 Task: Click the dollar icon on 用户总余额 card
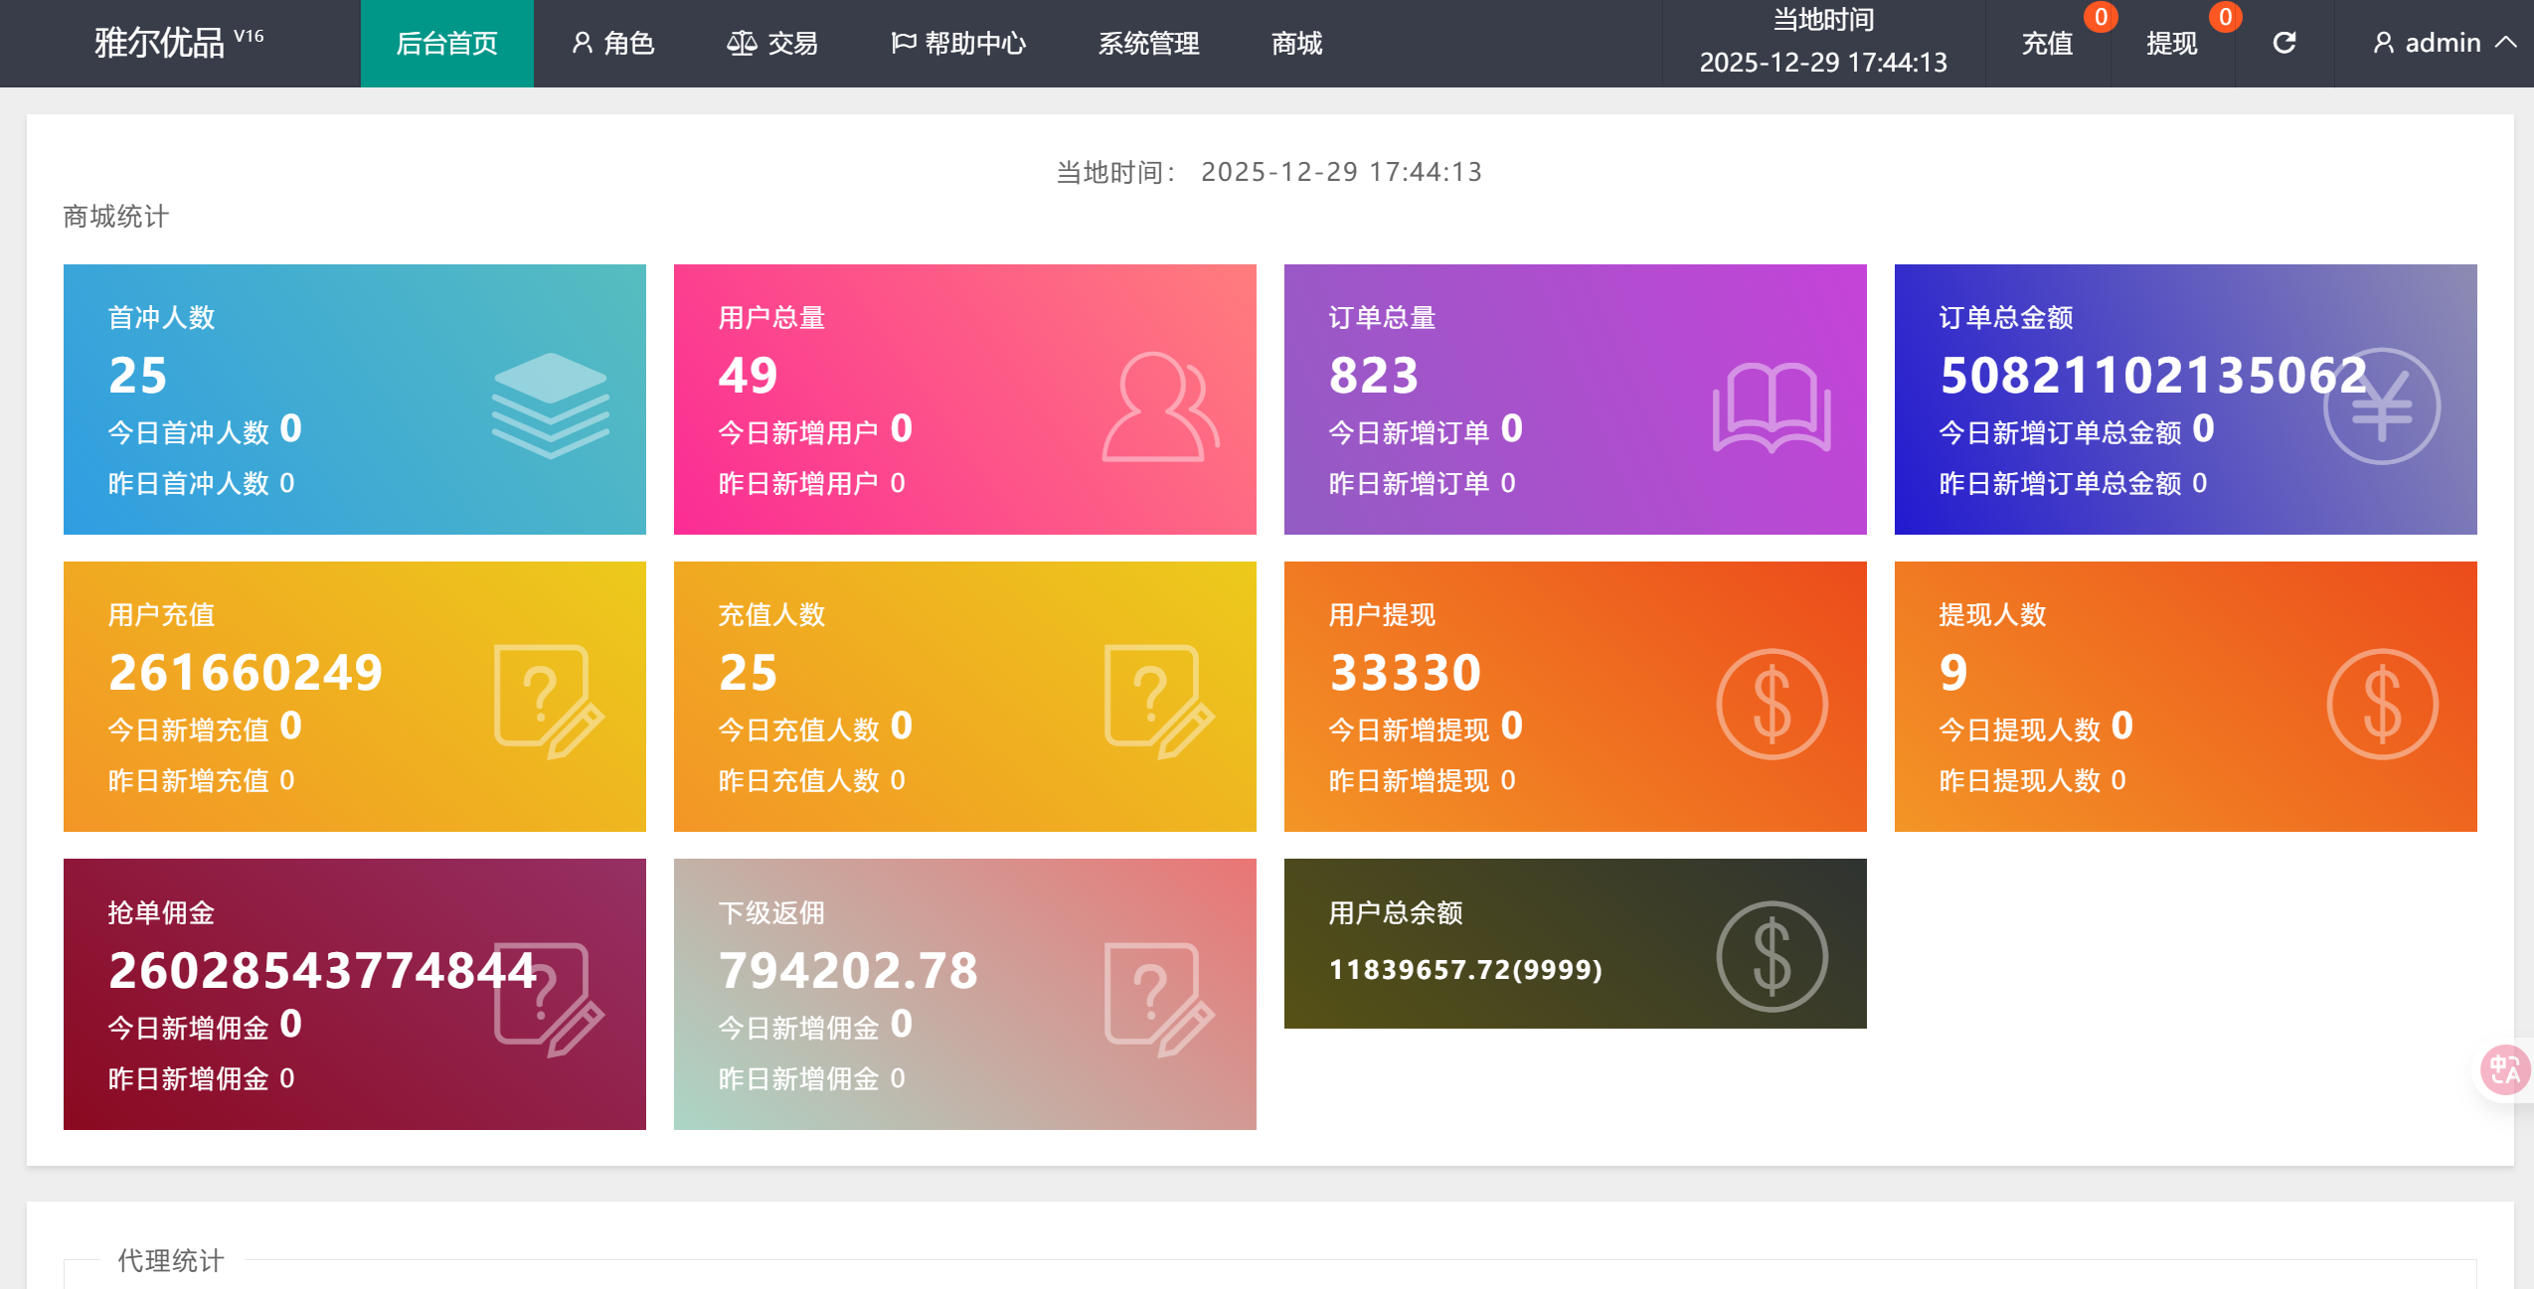coord(1772,956)
